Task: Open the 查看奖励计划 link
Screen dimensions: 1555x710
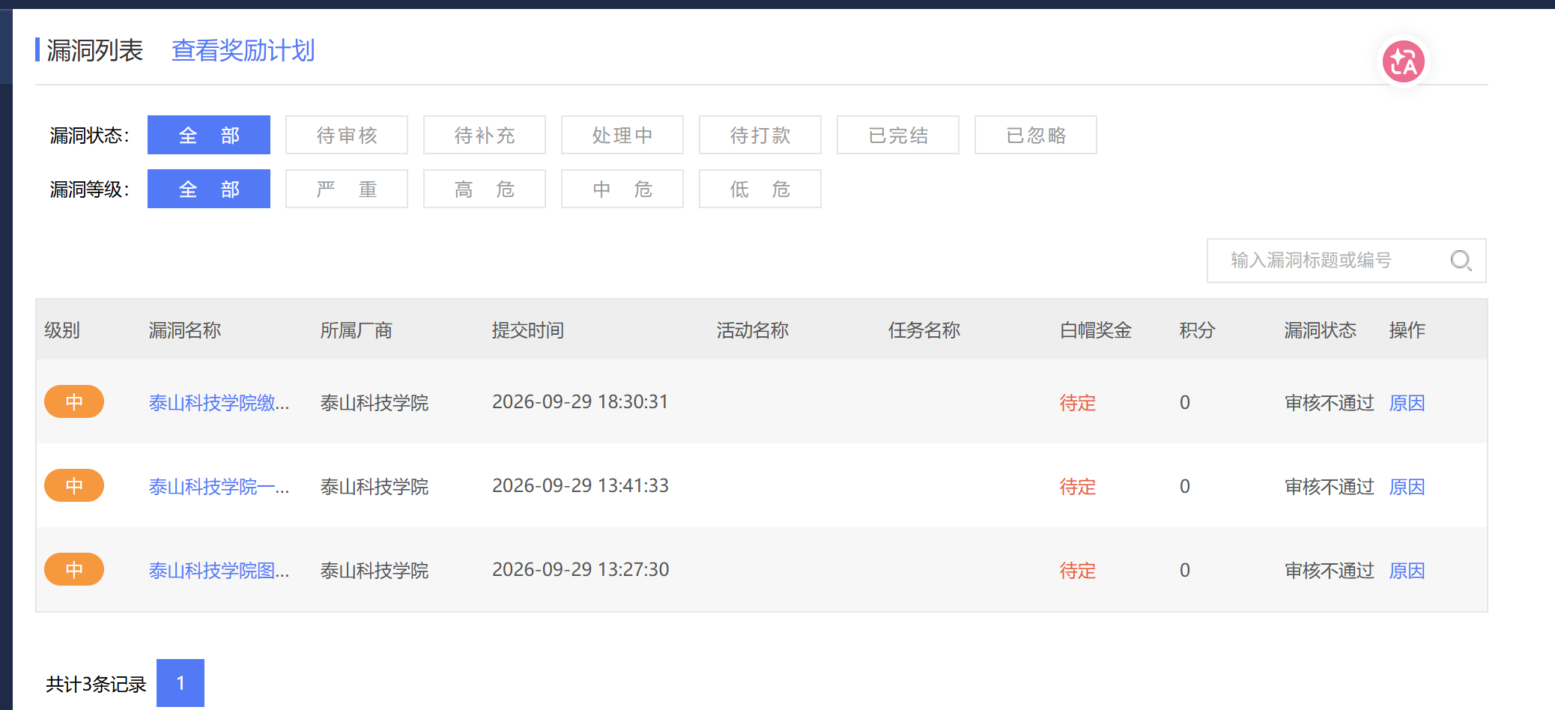Action: coord(243,51)
